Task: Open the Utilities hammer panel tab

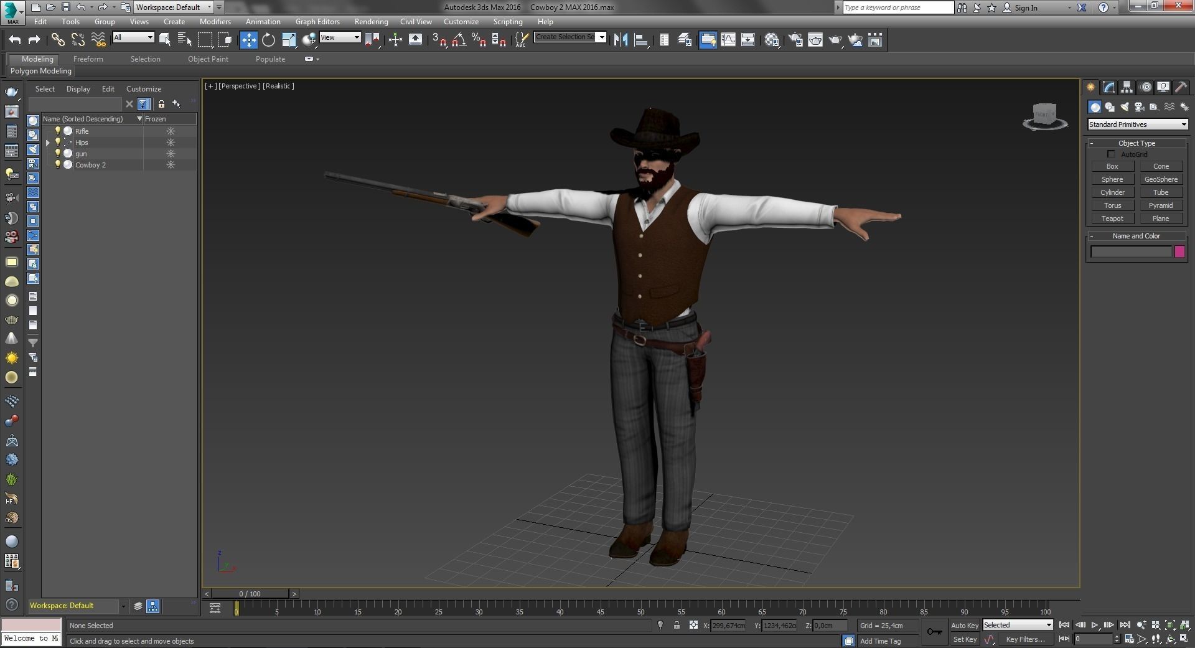Action: click(x=1181, y=87)
